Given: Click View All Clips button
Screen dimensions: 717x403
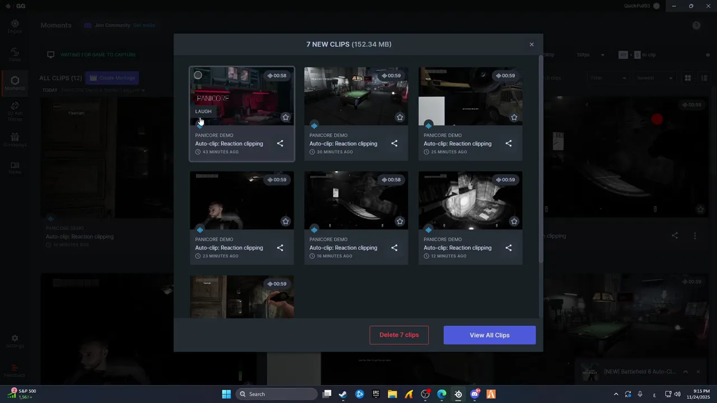Looking at the screenshot, I should tap(490, 335).
